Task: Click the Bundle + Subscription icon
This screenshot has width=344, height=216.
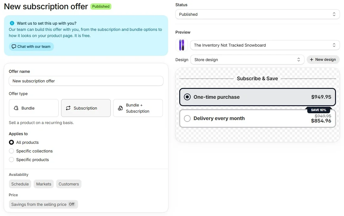Action: pyautogui.click(x=120, y=108)
